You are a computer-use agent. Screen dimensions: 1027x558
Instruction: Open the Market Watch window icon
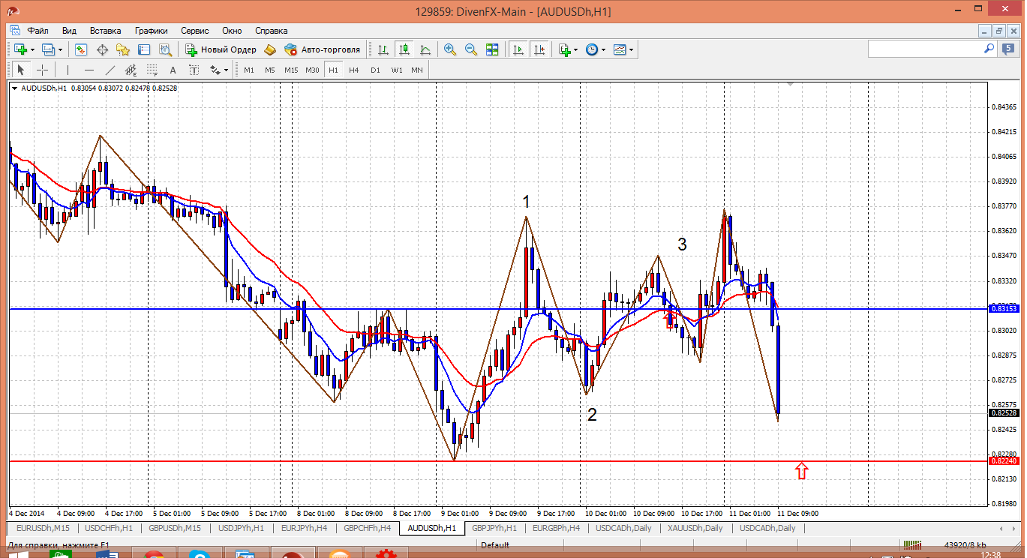[81, 49]
